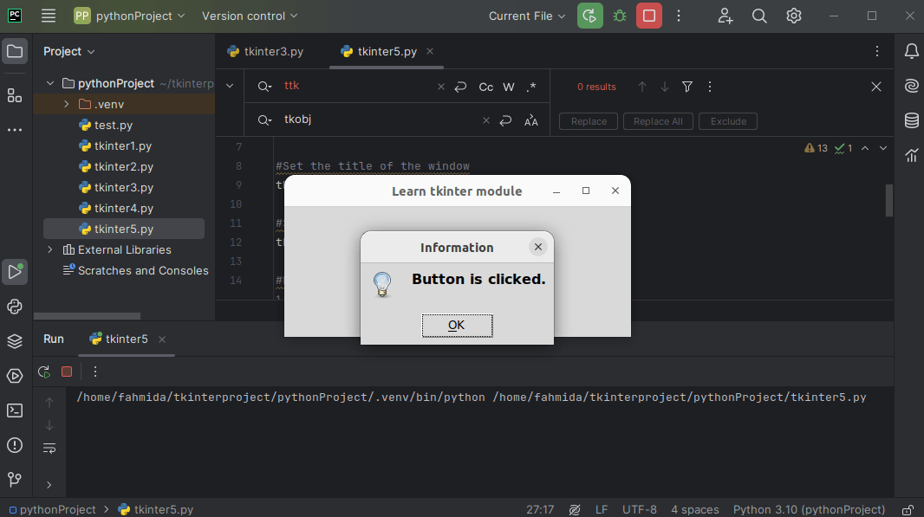Open the Git tool window icon
The width and height of the screenshot is (924, 517).
[15, 479]
